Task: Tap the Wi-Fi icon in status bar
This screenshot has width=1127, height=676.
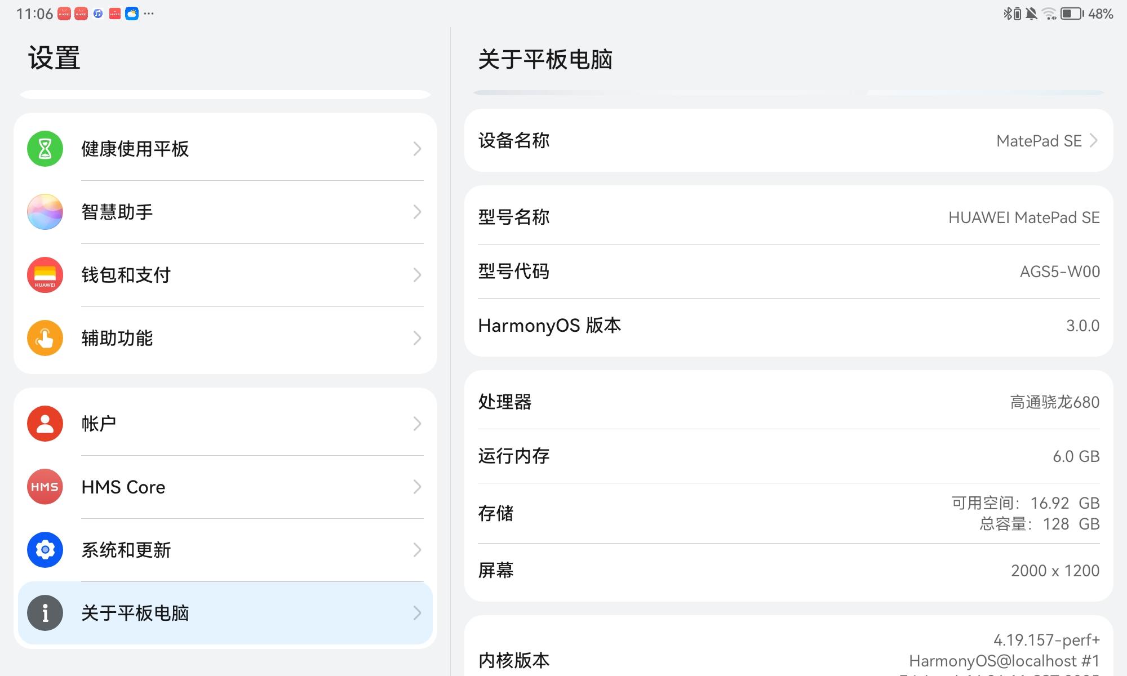Action: pyautogui.click(x=1049, y=14)
